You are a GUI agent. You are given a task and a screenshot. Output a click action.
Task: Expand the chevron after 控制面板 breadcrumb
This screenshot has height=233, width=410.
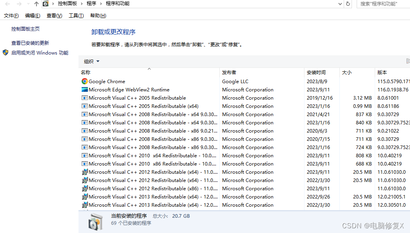82,4
